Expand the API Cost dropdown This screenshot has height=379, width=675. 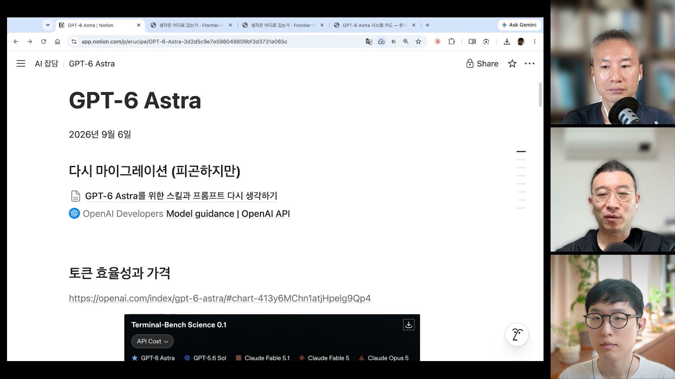pos(152,341)
